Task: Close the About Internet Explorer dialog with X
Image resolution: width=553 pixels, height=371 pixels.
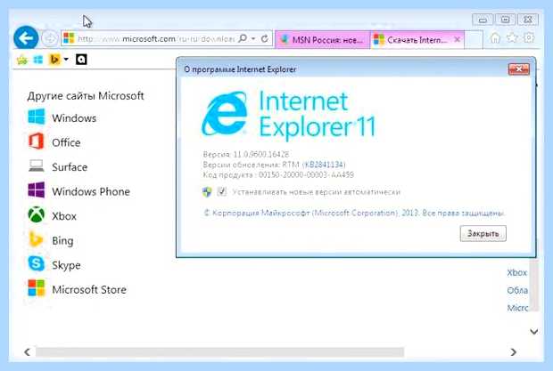Action: click(x=519, y=69)
